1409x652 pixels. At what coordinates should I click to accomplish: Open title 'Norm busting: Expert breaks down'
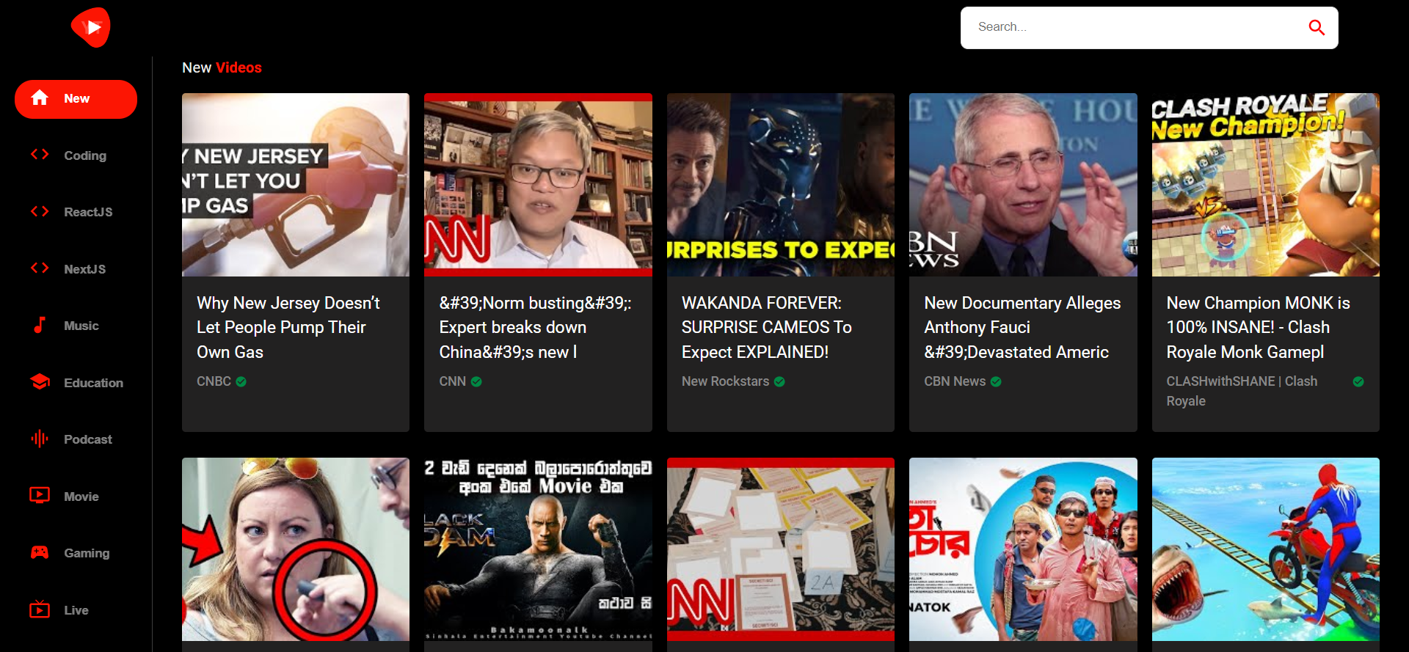[x=535, y=327]
